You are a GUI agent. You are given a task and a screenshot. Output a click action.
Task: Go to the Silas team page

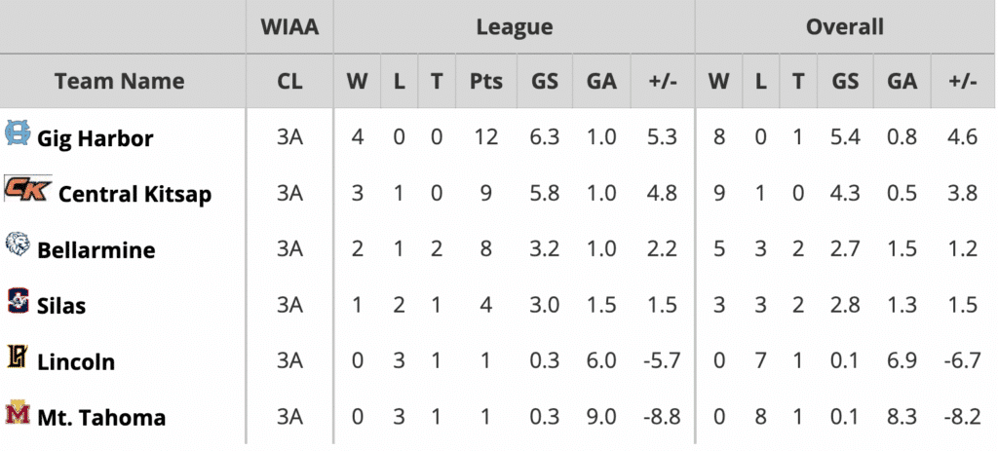61,306
